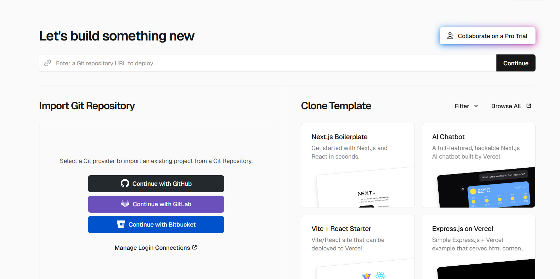Screen dimensions: 560x279
Task: Click the GitHub octocat icon
Action: [x=125, y=183]
